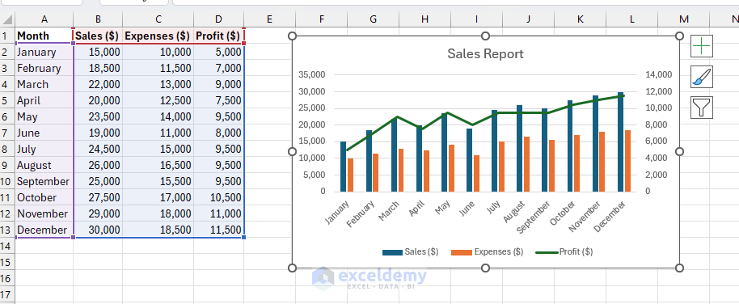Click the chart's top-right sizing handle
Viewport: 739px width, 304px height.
click(x=679, y=36)
